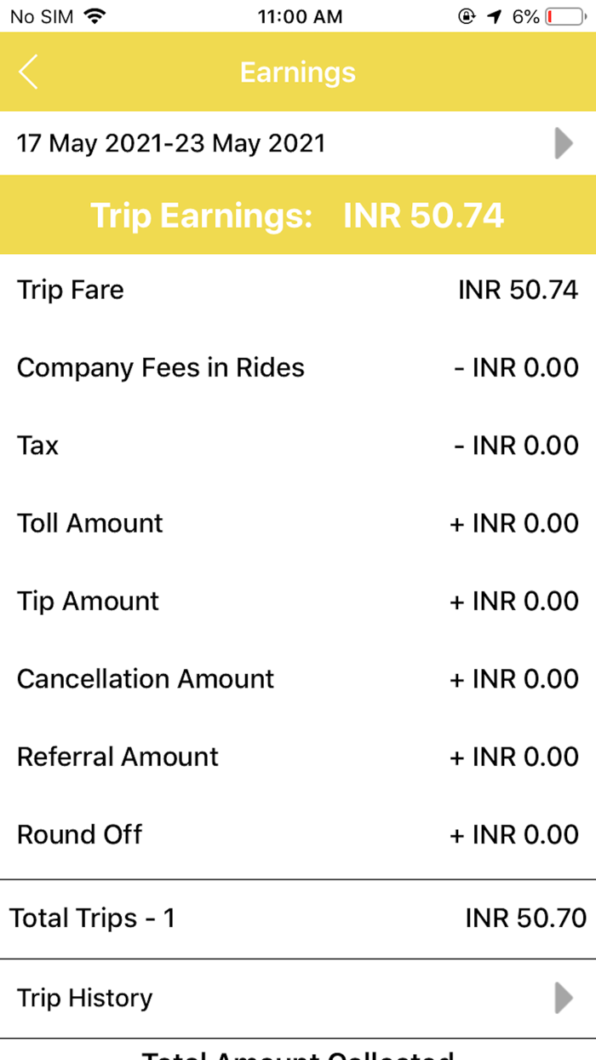Tap the Trip Earnings banner
Viewport: 596px width, 1060px height.
click(x=297, y=216)
